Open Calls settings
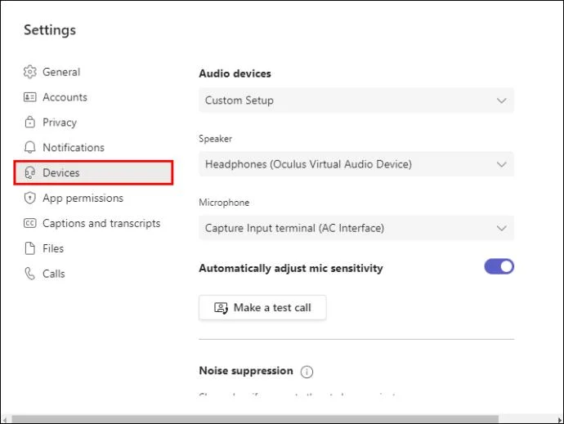564x424 pixels. point(54,274)
